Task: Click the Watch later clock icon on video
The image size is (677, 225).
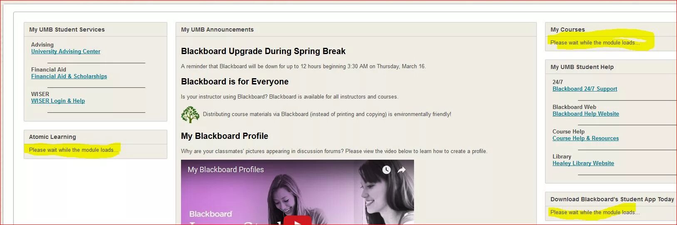Action: pos(387,170)
